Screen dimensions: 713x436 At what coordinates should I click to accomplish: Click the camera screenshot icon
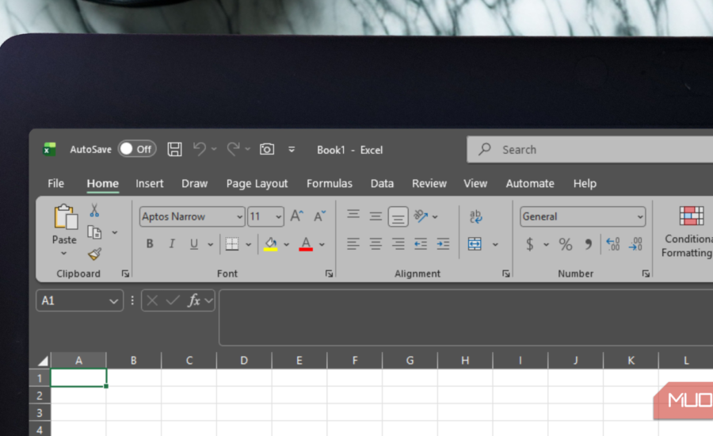[x=267, y=149]
